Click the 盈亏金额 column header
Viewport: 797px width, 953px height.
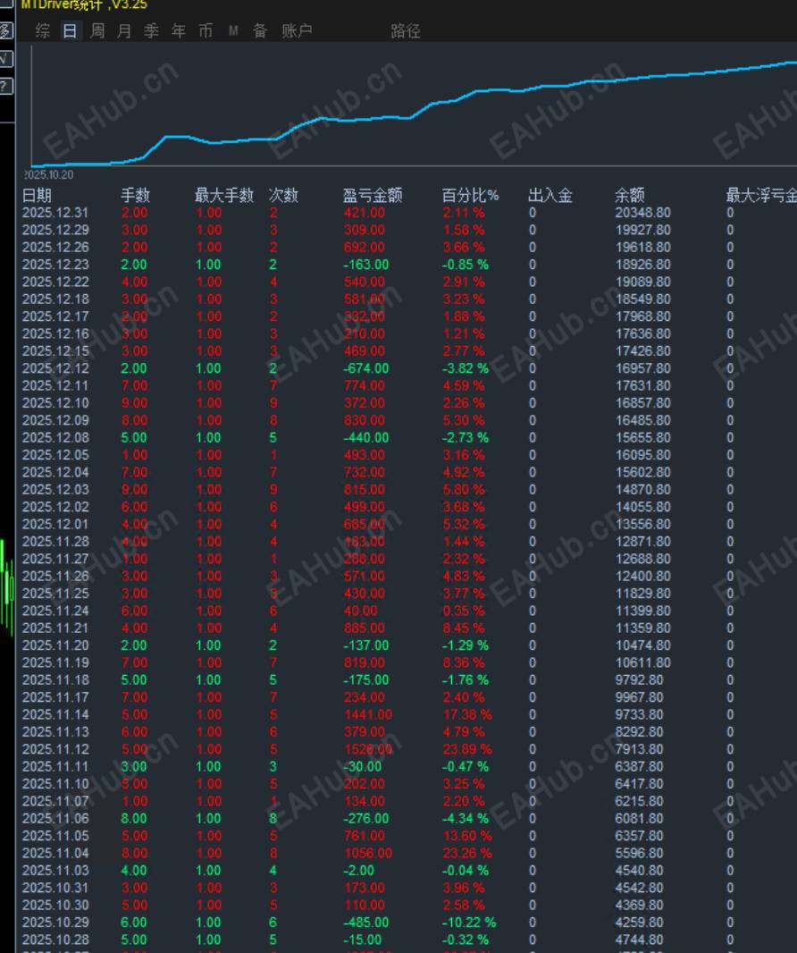coord(373,195)
